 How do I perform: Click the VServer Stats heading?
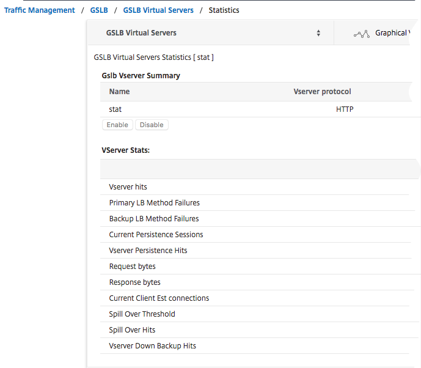125,150
